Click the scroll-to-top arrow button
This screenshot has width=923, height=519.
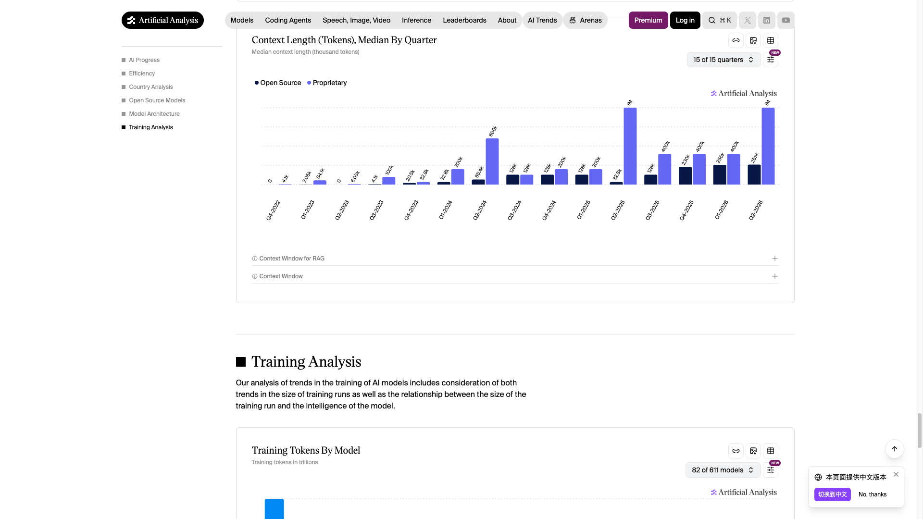895,449
